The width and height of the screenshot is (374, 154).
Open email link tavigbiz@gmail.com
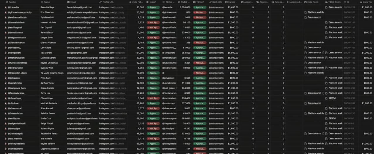[x=77, y=53]
